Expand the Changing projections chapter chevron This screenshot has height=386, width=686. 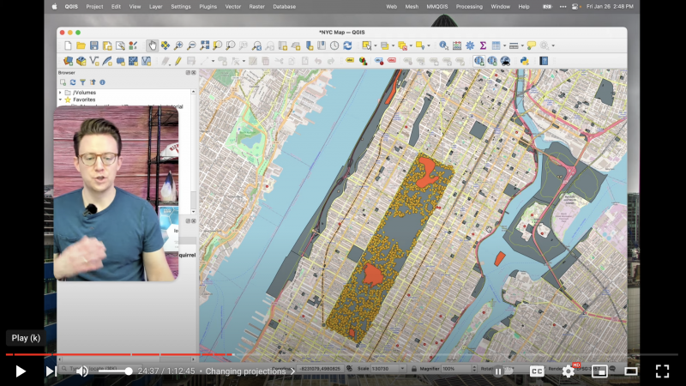292,371
